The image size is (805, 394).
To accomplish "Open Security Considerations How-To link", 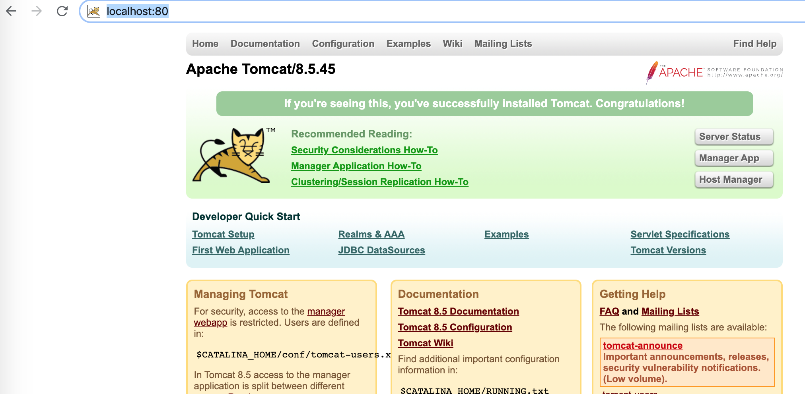I will pos(364,150).
